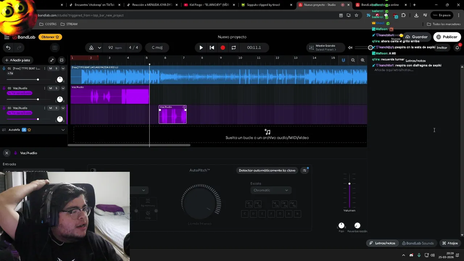This screenshot has height=261, width=464.
Task: Start playback with the play button
Action: tap(201, 47)
